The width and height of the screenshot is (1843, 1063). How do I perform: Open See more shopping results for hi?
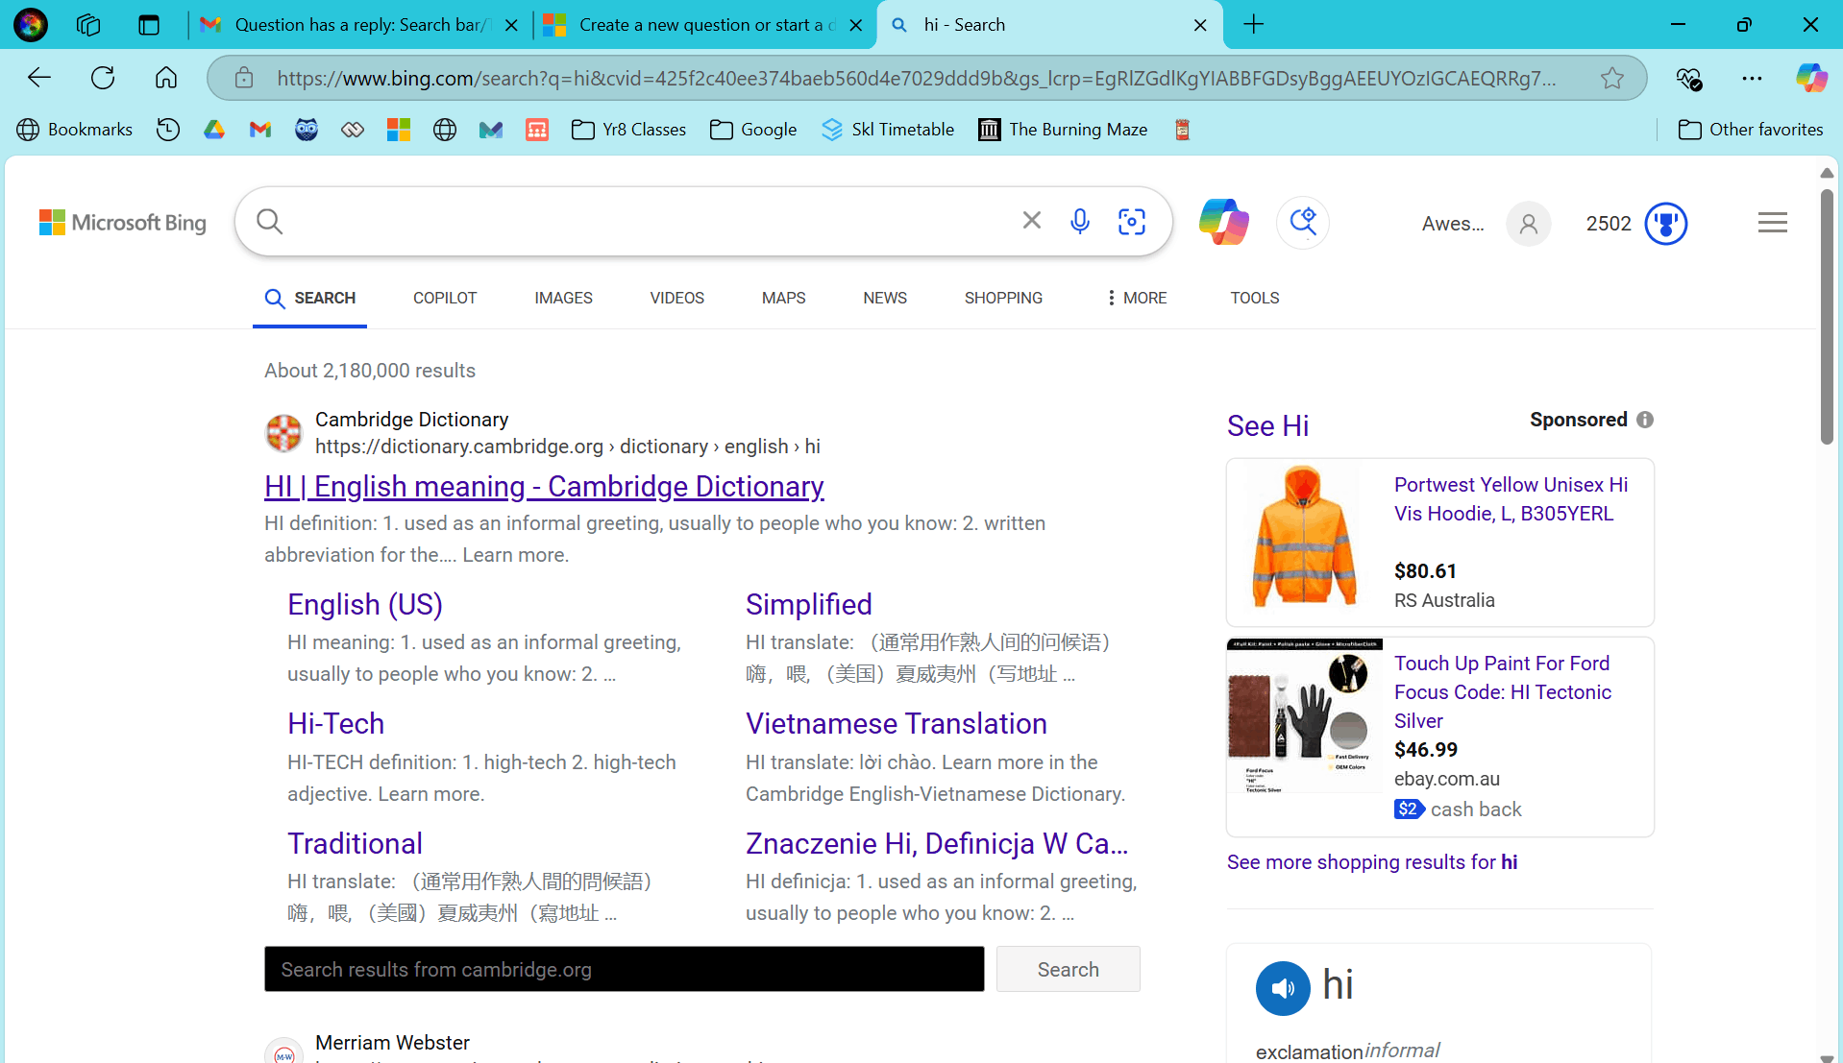[x=1372, y=862]
